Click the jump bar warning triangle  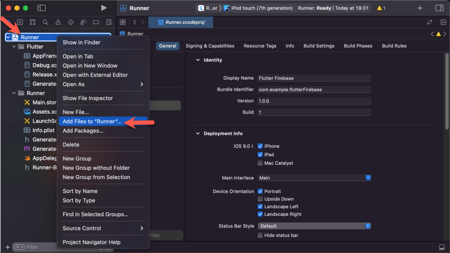click(438, 34)
